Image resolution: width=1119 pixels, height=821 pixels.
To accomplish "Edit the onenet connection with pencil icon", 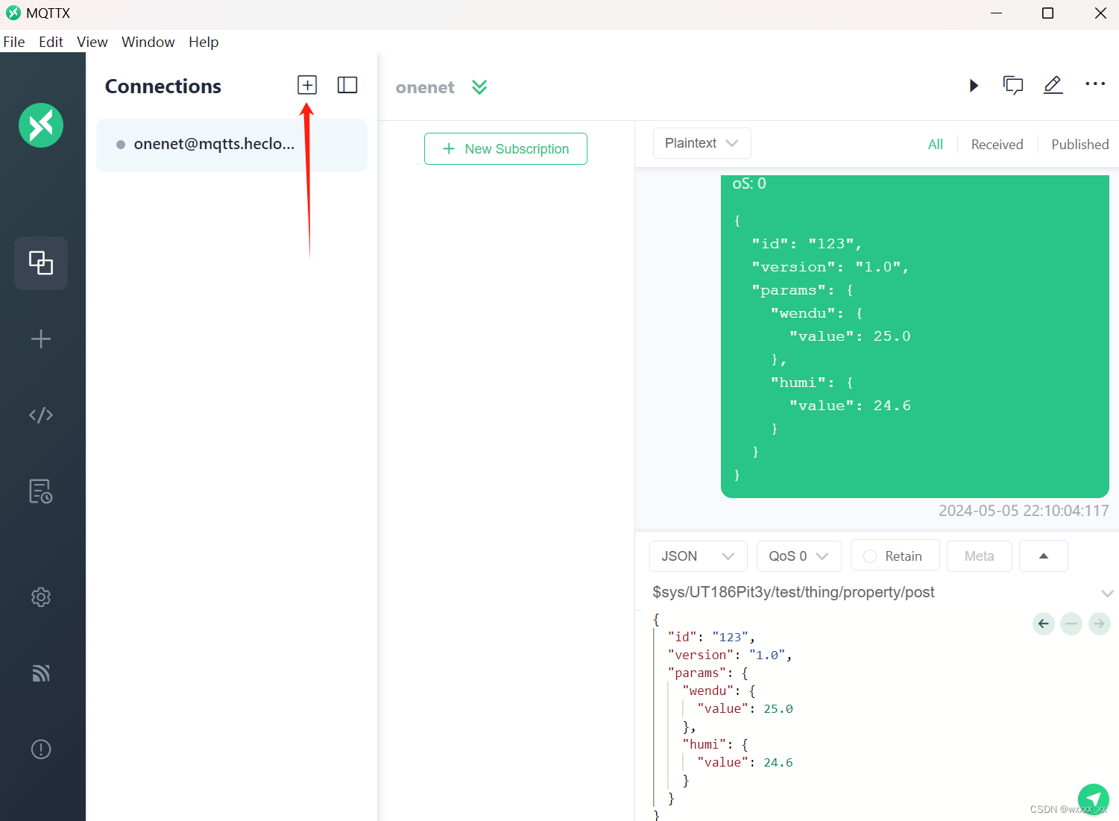I will pyautogui.click(x=1053, y=85).
